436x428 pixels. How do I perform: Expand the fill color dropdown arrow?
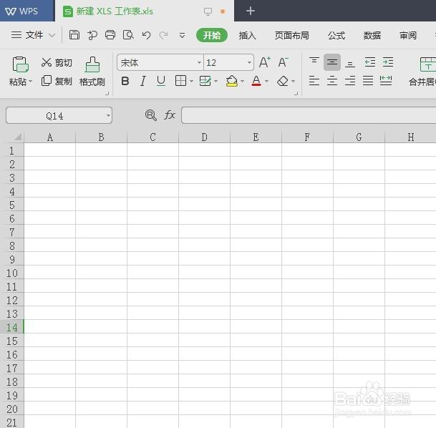click(242, 82)
